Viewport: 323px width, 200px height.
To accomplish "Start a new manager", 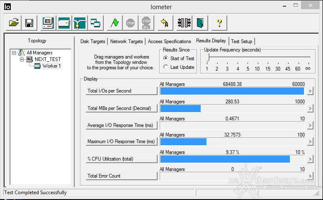I will pyautogui.click(x=48, y=23).
